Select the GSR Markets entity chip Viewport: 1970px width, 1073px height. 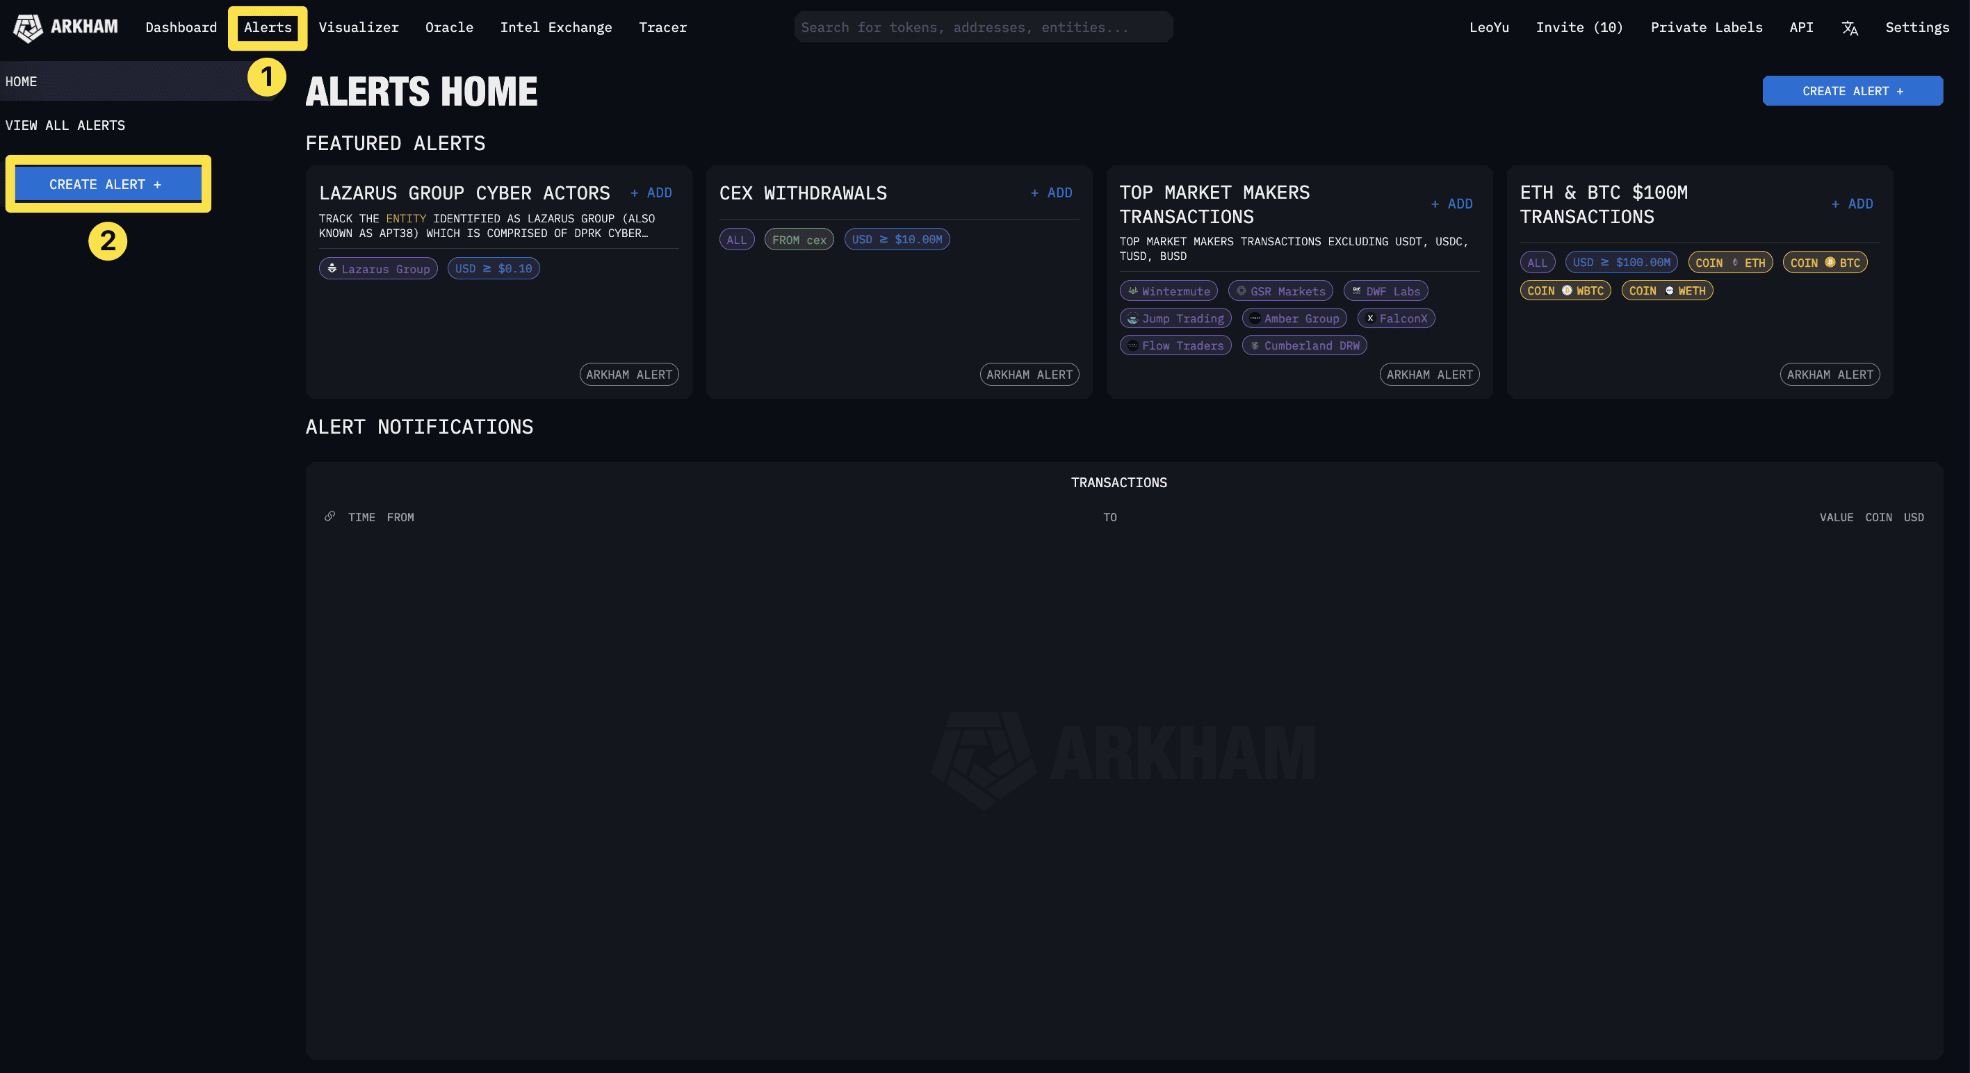point(1280,290)
